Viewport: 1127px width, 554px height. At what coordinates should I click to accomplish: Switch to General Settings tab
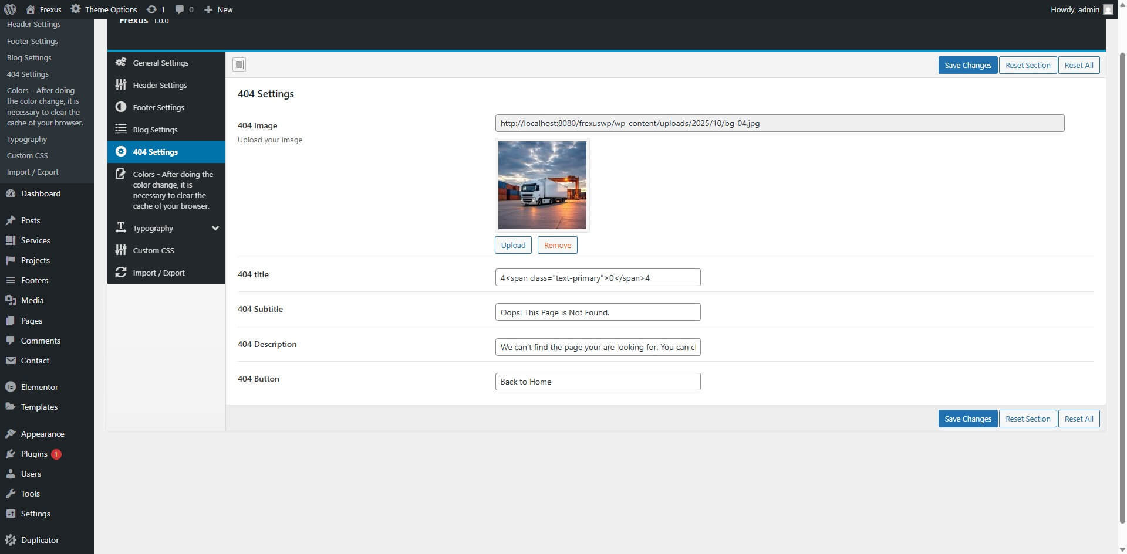[x=160, y=63]
